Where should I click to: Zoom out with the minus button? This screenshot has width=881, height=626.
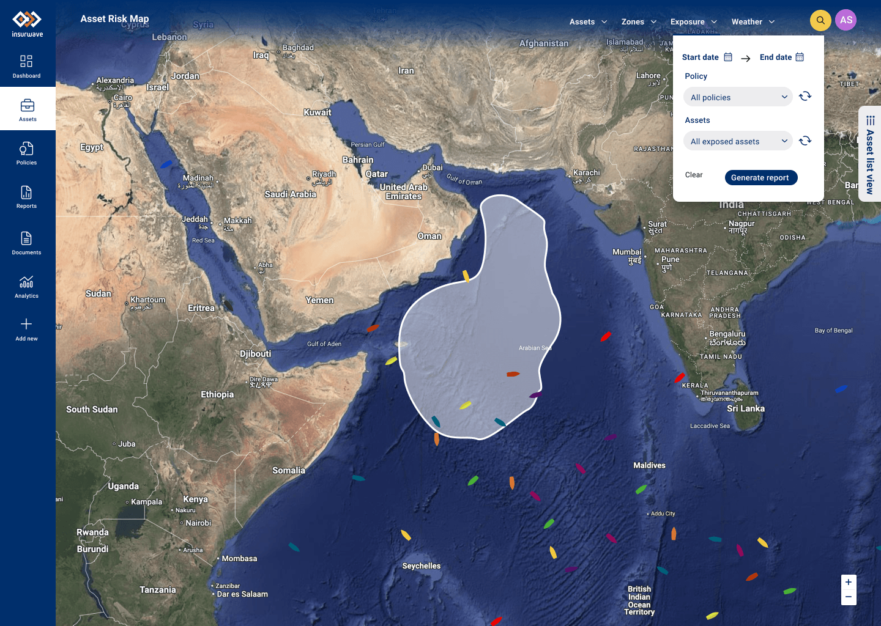click(x=849, y=597)
